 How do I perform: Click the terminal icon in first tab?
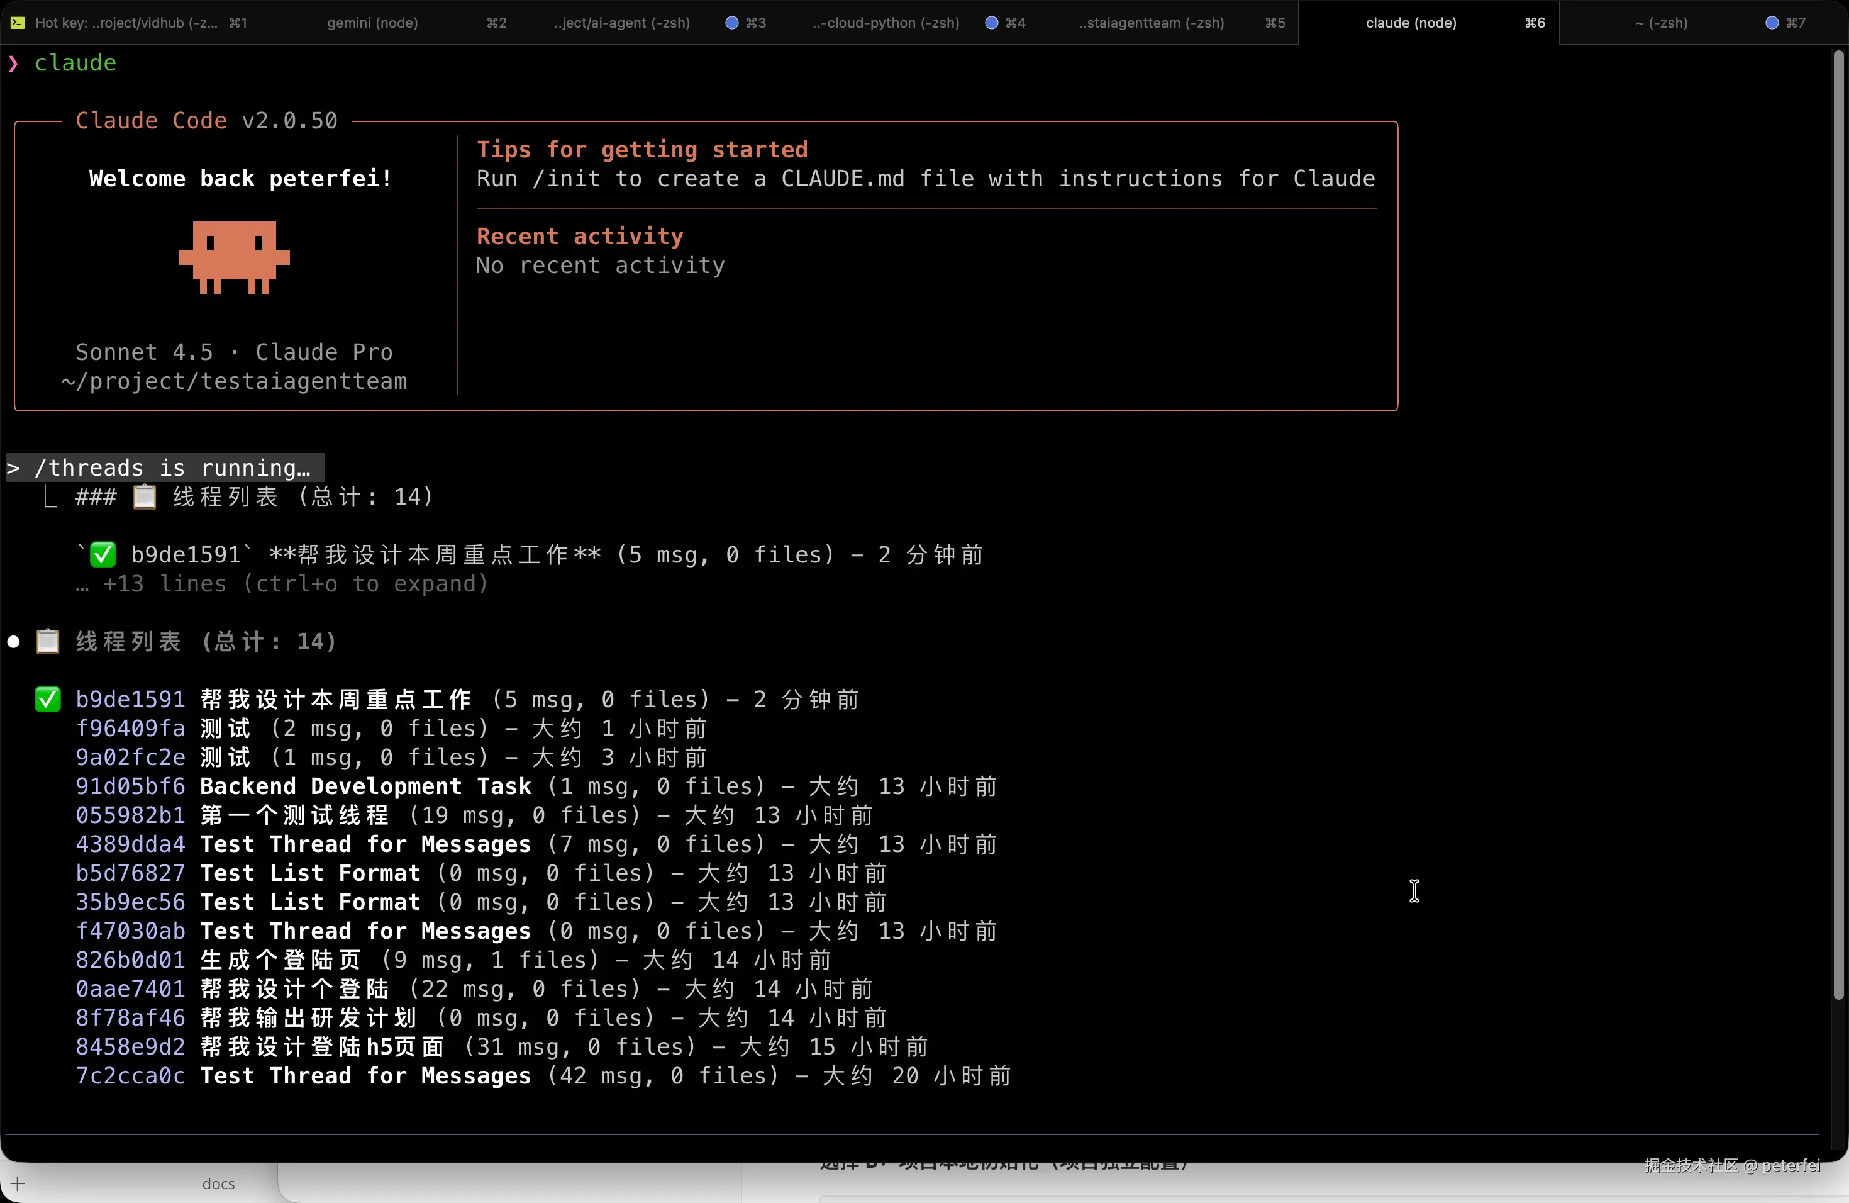point(17,23)
